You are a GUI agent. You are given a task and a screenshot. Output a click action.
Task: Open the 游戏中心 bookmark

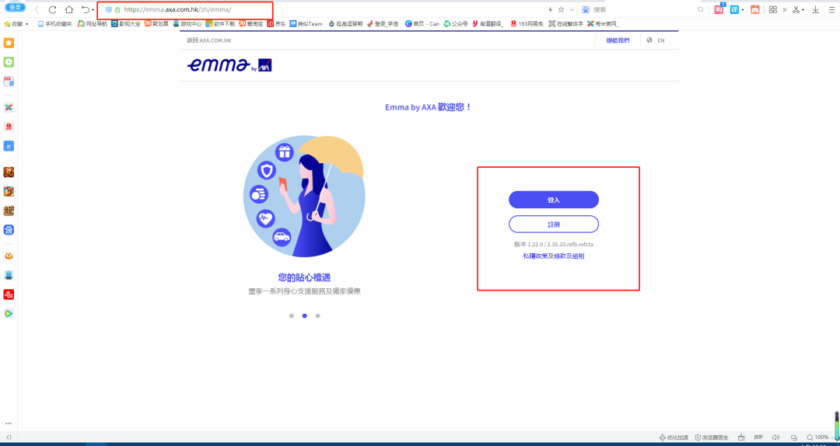click(187, 24)
